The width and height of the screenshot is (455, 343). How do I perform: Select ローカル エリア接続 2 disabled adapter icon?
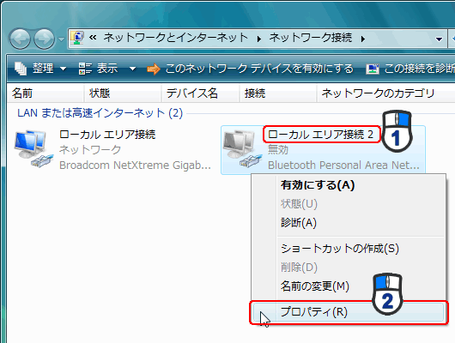pyautogui.click(x=243, y=149)
